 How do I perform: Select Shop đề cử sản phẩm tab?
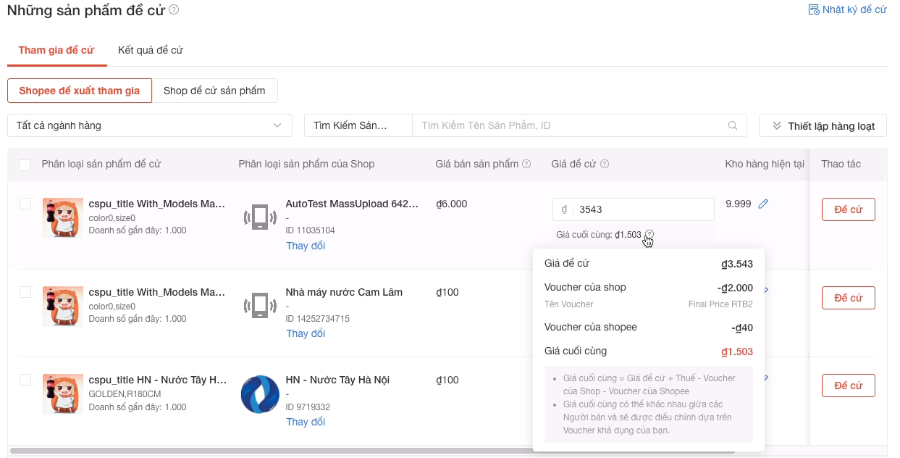click(x=214, y=91)
